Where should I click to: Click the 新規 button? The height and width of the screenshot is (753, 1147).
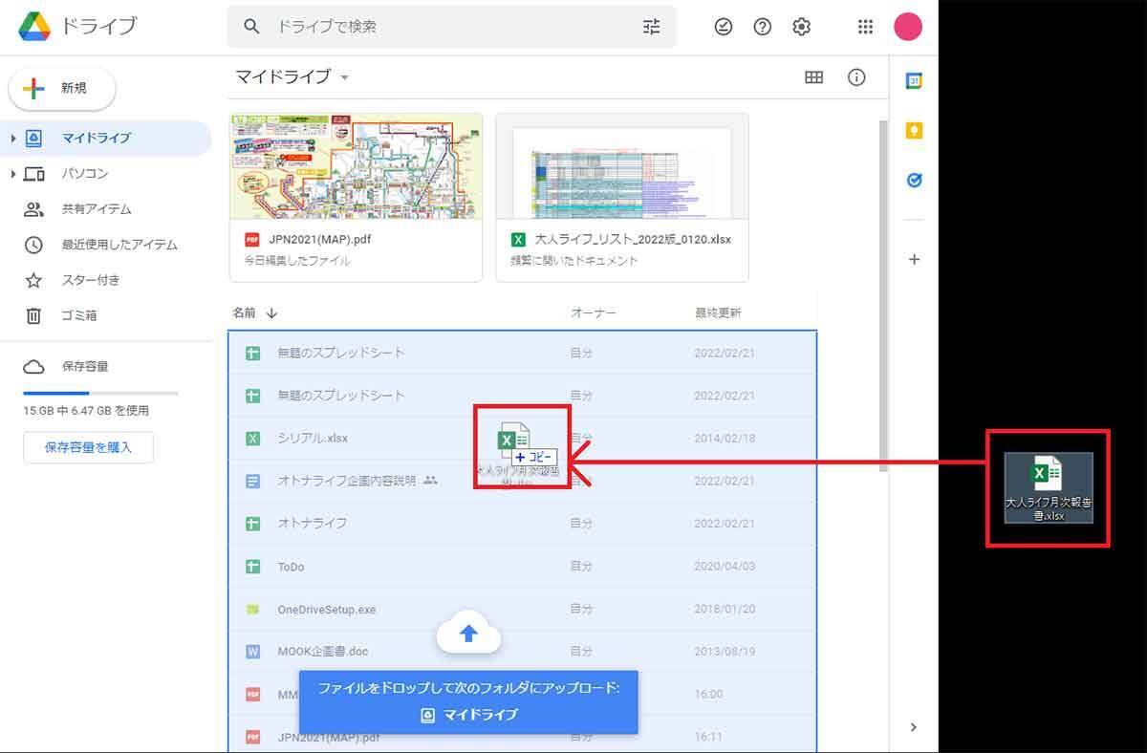[x=62, y=89]
